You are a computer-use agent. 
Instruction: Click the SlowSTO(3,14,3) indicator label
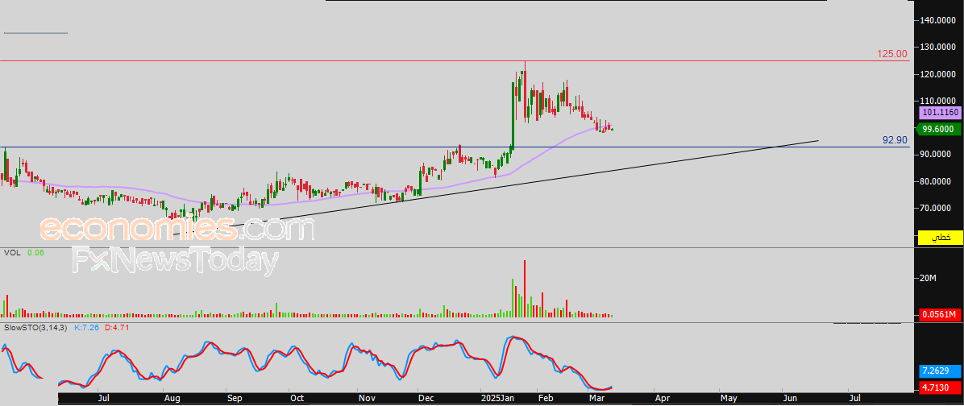35,328
